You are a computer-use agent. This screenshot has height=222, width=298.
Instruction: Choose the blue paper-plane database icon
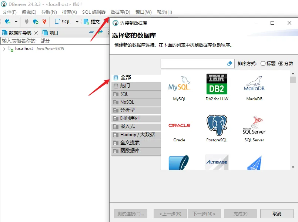(x=255, y=163)
